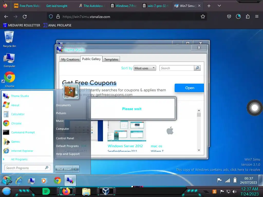Open the Computer icon in the simulated taskbar
Image resolution: width=263 pixels, height=197 pixels.
tap(31, 181)
